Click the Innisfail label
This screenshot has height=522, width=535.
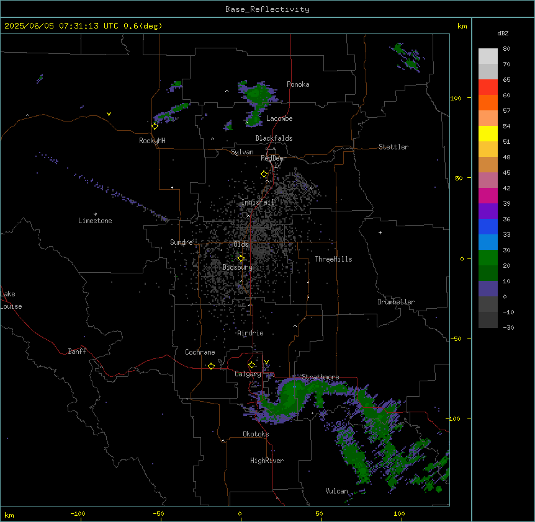(258, 202)
